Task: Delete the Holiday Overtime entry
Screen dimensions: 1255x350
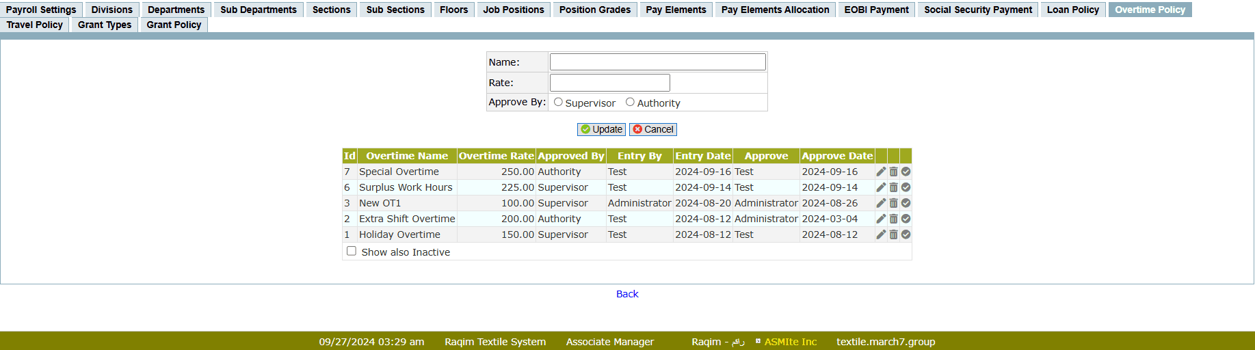Action: (x=893, y=234)
